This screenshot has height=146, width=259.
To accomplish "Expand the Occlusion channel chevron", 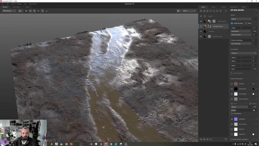I will pyautogui.click(x=256, y=124).
